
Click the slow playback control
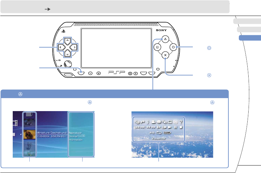(159, 127)
